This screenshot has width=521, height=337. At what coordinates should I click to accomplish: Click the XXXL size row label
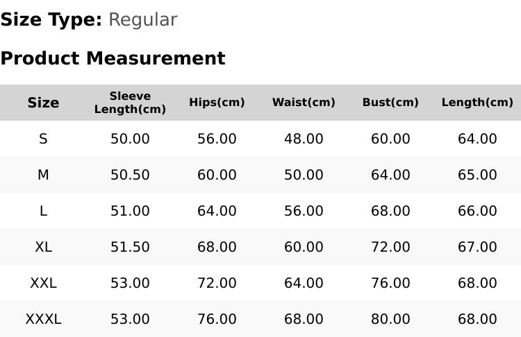(x=43, y=320)
